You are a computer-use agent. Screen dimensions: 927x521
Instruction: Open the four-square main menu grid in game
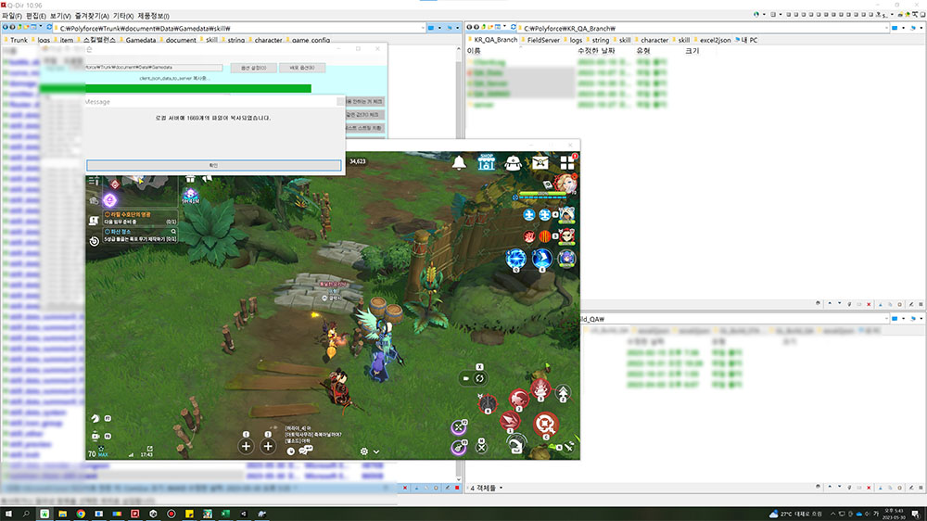tap(567, 162)
